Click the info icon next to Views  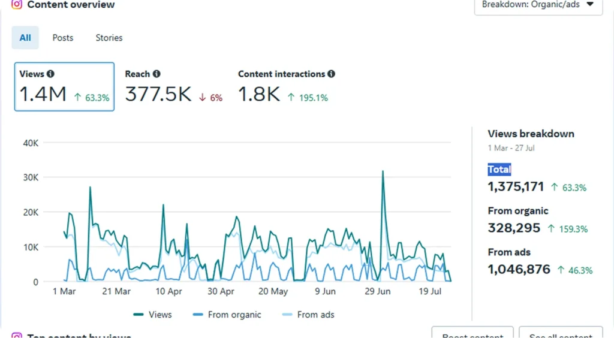[x=50, y=74]
